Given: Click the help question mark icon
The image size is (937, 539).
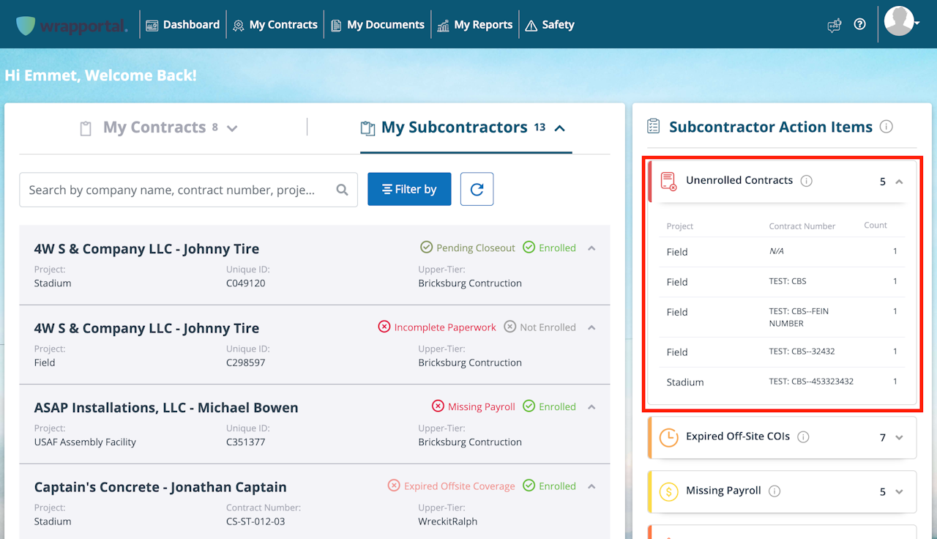Looking at the screenshot, I should (860, 24).
